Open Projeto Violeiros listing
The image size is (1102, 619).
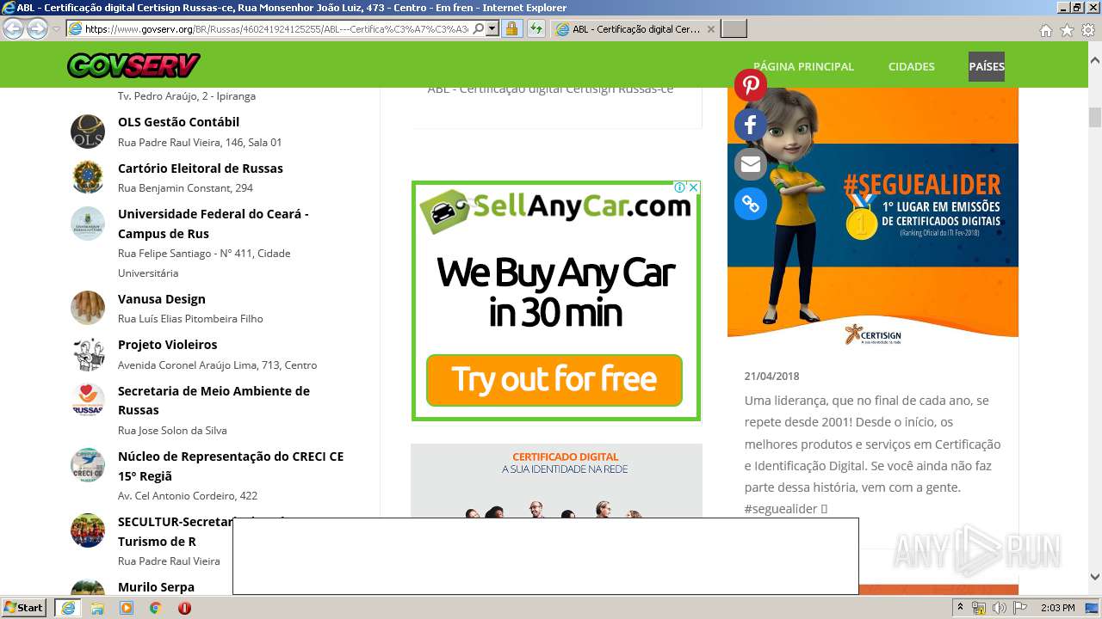click(x=167, y=345)
